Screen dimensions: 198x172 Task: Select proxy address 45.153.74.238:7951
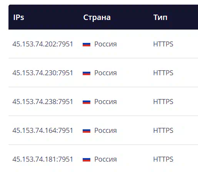pyautogui.click(x=43, y=102)
